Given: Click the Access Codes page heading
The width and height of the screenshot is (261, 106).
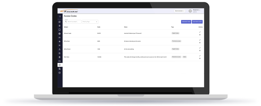Looking at the screenshot, I should [x=70, y=16].
